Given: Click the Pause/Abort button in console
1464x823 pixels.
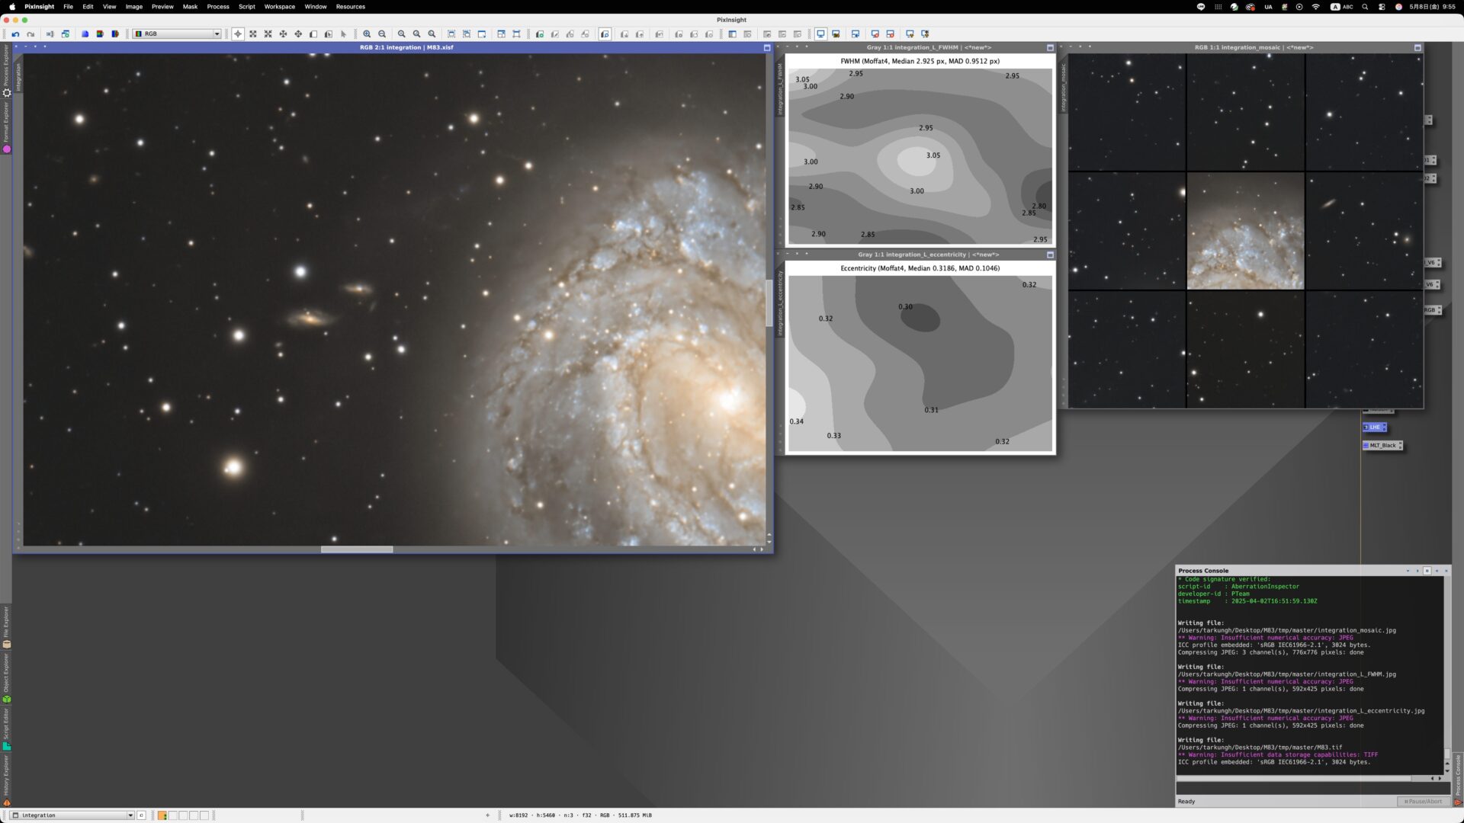Looking at the screenshot, I should (x=1423, y=802).
